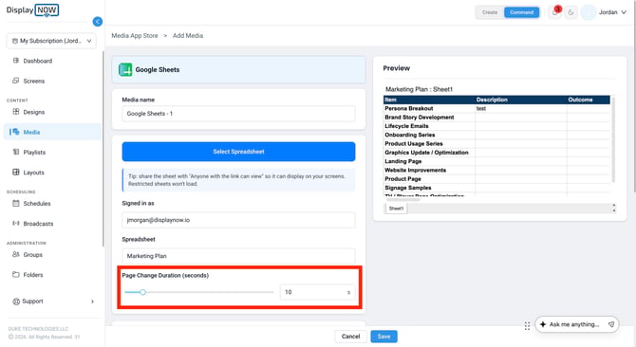Open the Jordan user menu chevron

[624, 12]
